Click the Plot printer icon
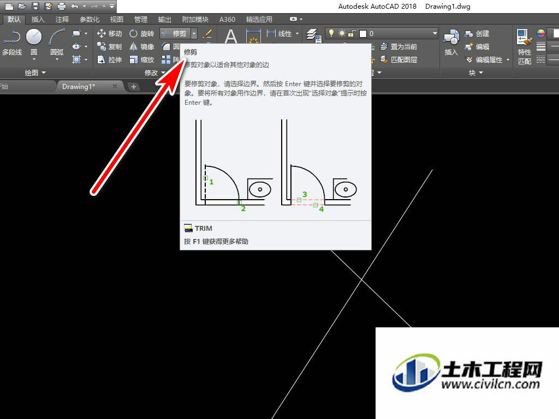This screenshot has width=559, height=419. pyautogui.click(x=62, y=6)
